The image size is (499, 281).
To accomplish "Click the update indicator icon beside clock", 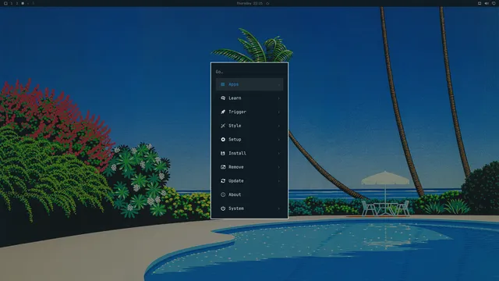I will tap(267, 3).
